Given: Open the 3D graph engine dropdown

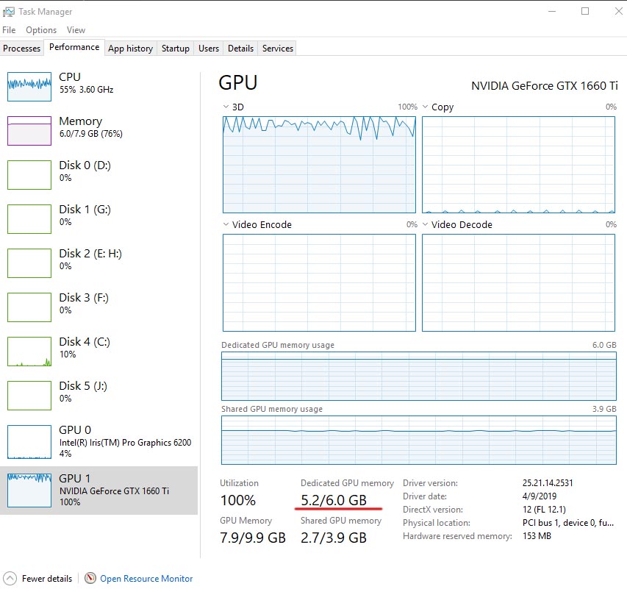Looking at the screenshot, I should 226,107.
